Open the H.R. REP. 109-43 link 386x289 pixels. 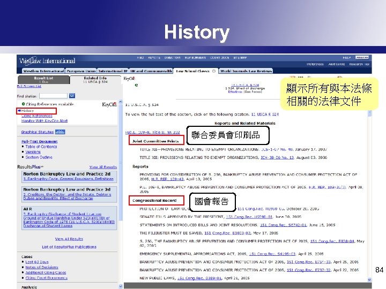tap(167, 179)
